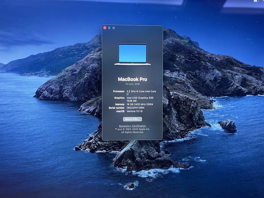This screenshot has width=264, height=198.
Task: Click the 16 GB 2400 MHz DDR4 value
Action: tap(140, 104)
